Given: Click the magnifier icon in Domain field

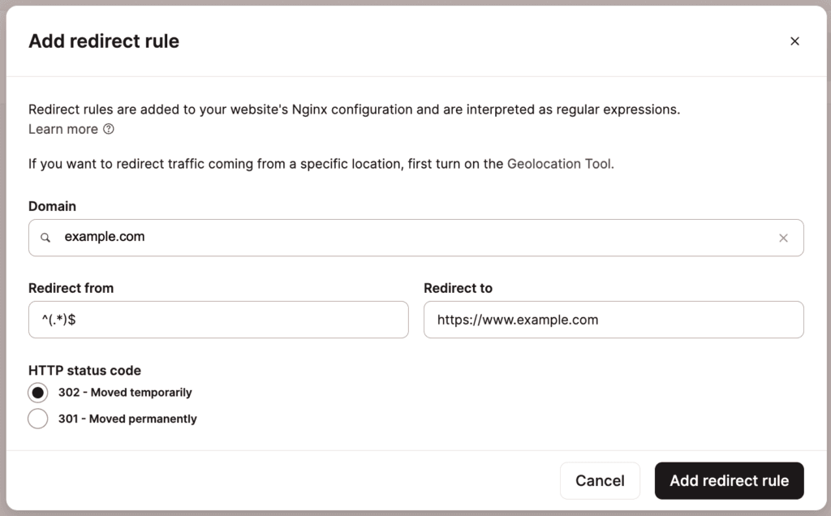Looking at the screenshot, I should (45, 238).
